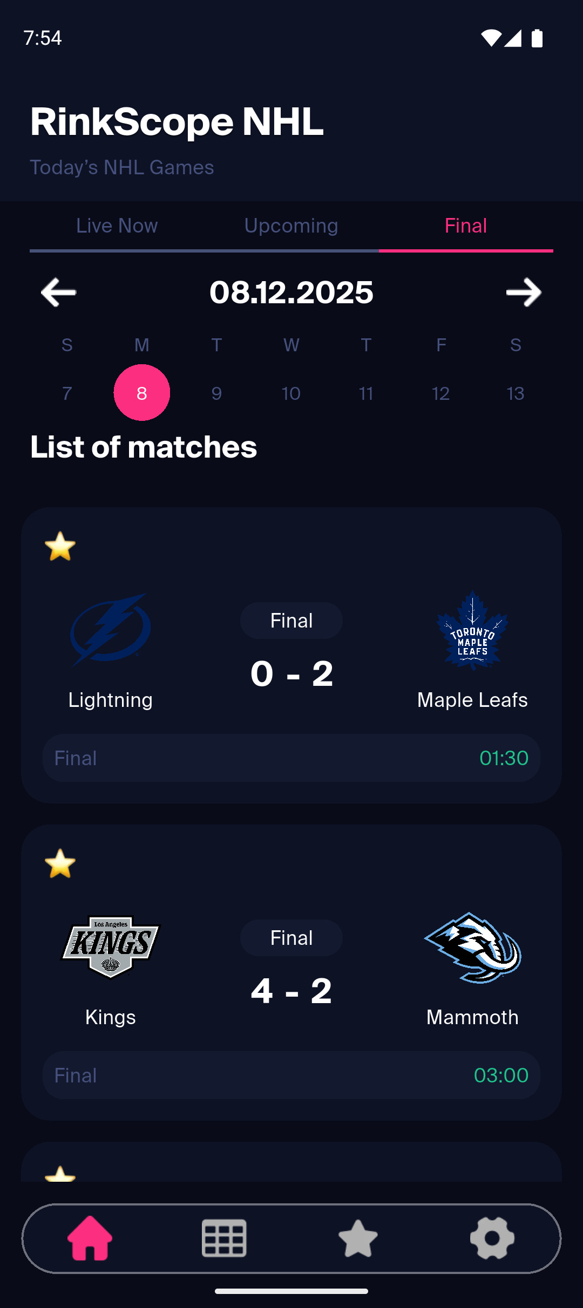The image size is (583, 1308).
Task: Open Settings gear in bottom navigation
Action: pyautogui.click(x=492, y=1238)
